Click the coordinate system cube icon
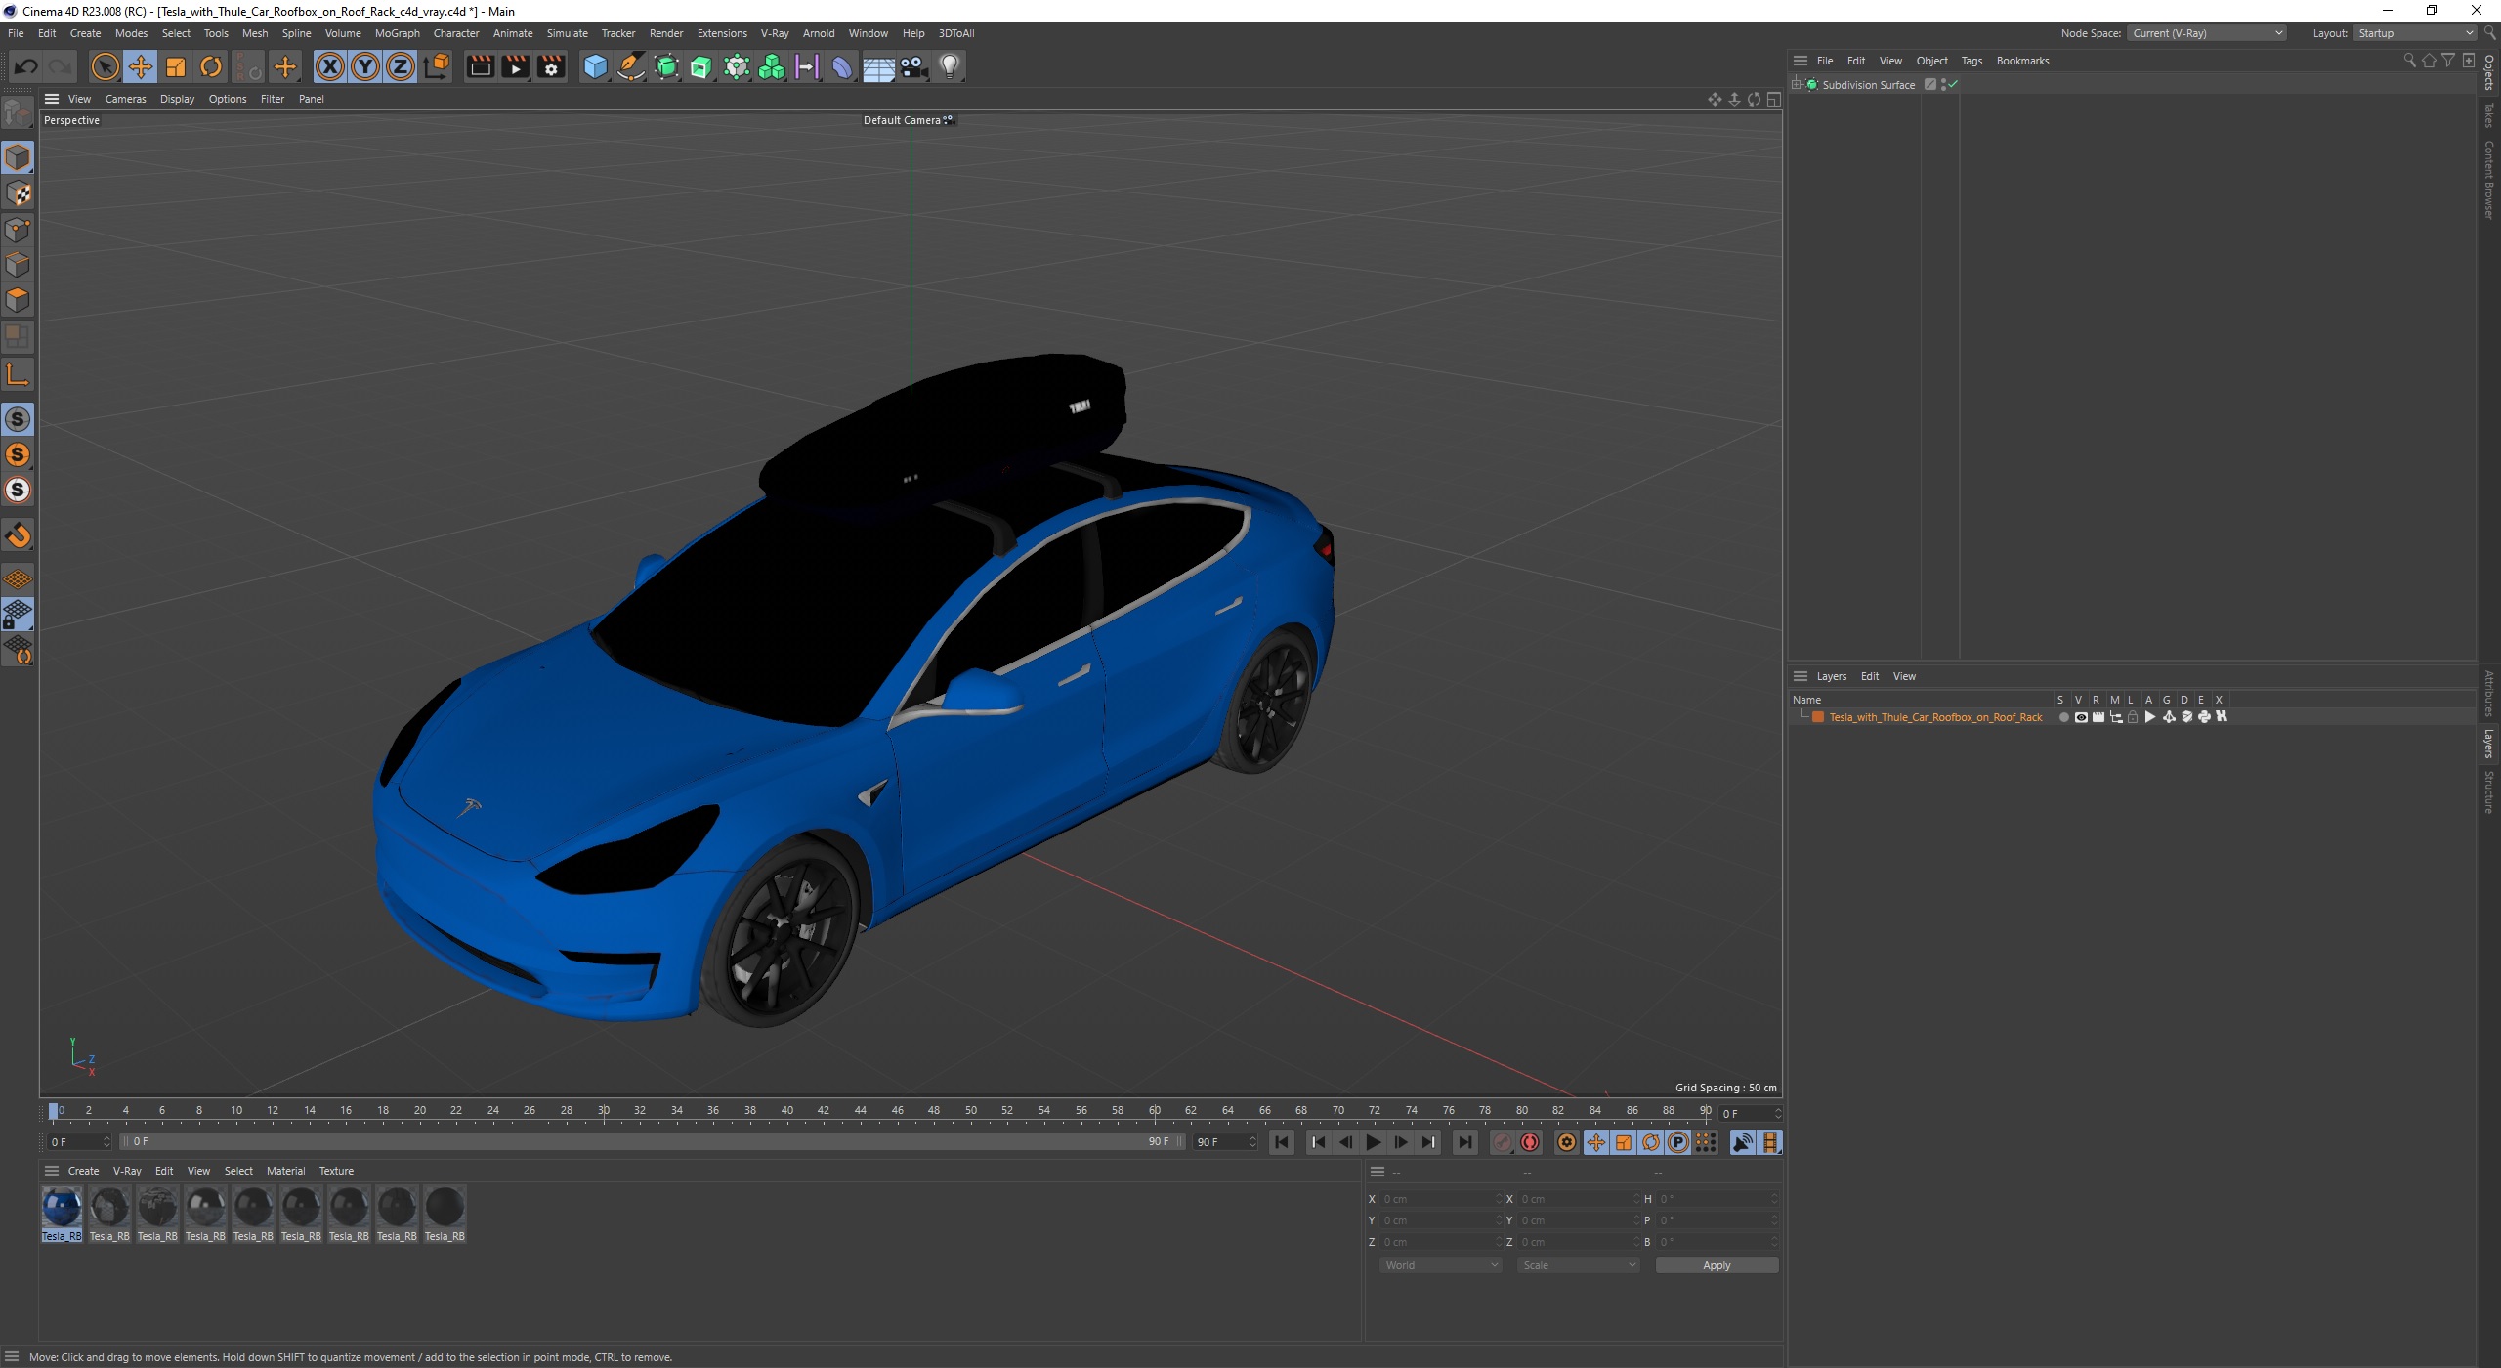Image resolution: width=2501 pixels, height=1368 pixels. tap(437, 66)
